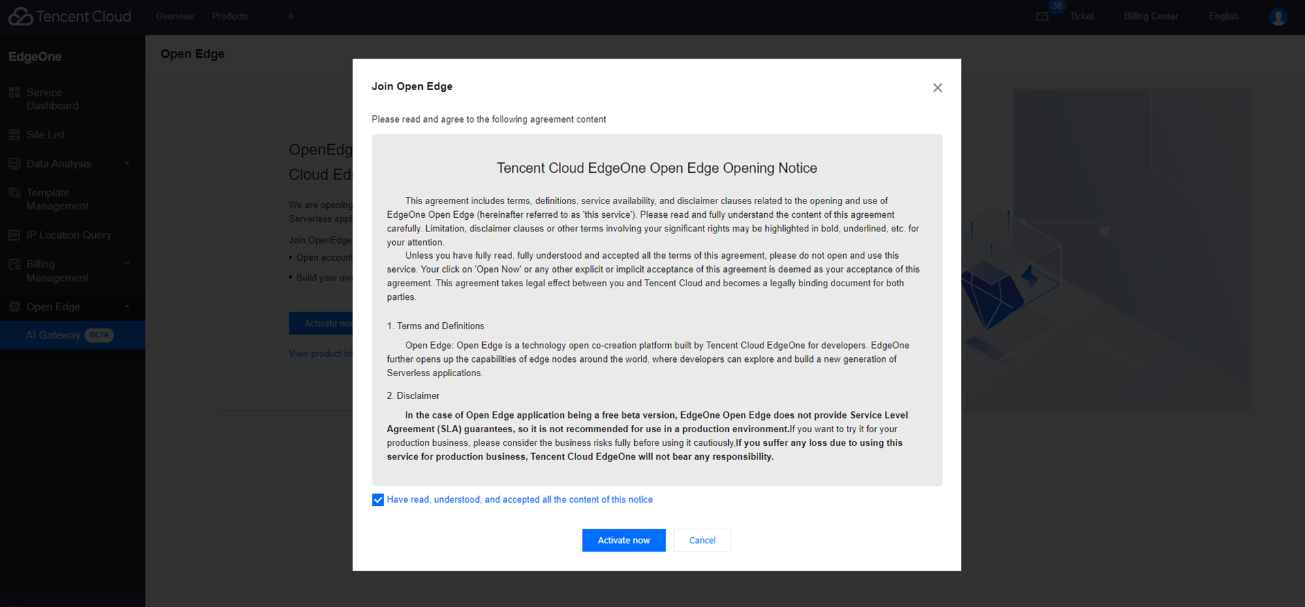Open the Products top menu

click(x=230, y=16)
